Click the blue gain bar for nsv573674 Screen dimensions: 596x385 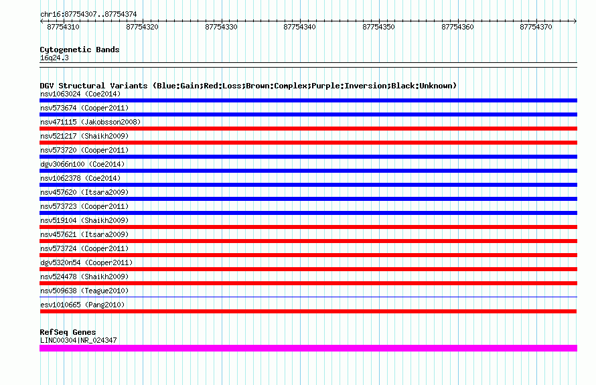[x=308, y=114]
